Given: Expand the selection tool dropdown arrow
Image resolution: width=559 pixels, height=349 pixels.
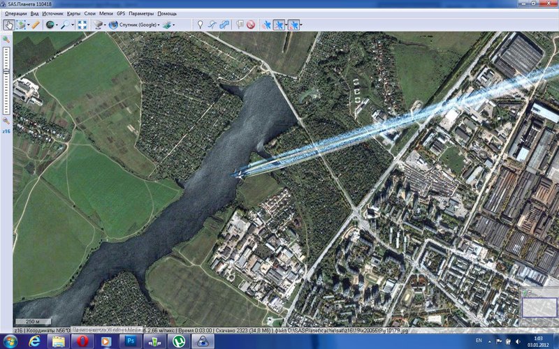Looking at the screenshot, I should [x=27, y=24].
